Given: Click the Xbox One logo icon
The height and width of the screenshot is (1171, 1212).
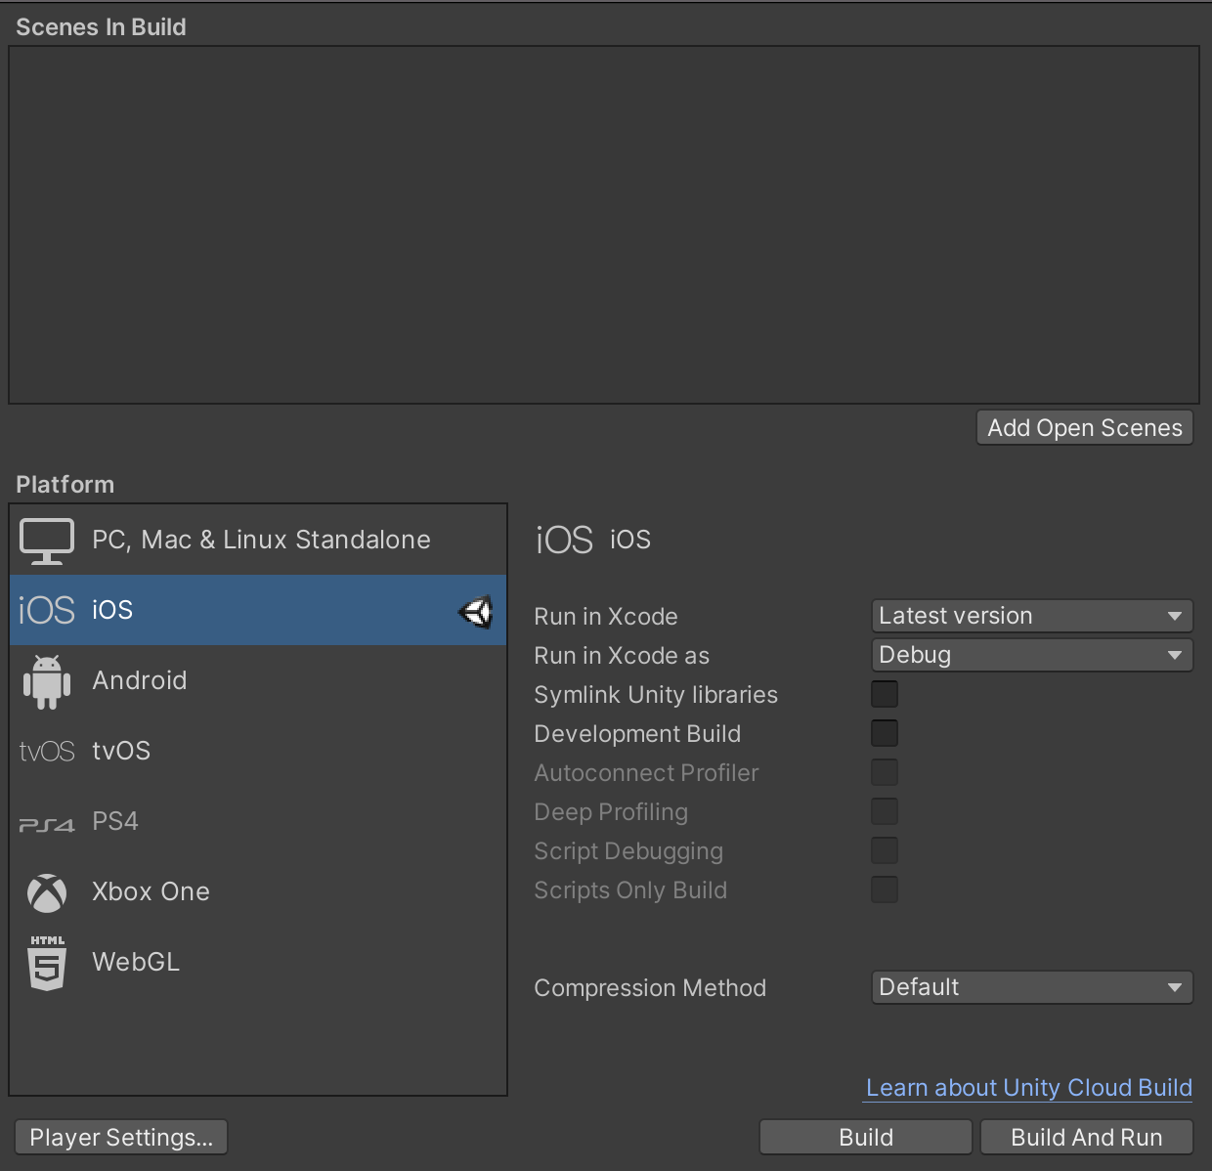Looking at the screenshot, I should point(47,892).
